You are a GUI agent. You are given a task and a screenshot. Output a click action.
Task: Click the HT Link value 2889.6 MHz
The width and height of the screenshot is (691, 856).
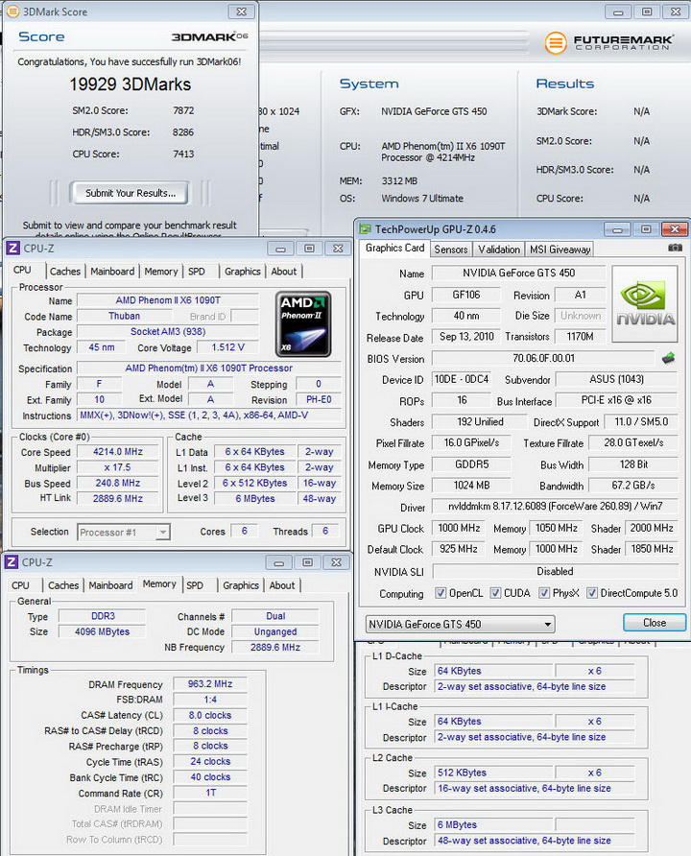(118, 498)
